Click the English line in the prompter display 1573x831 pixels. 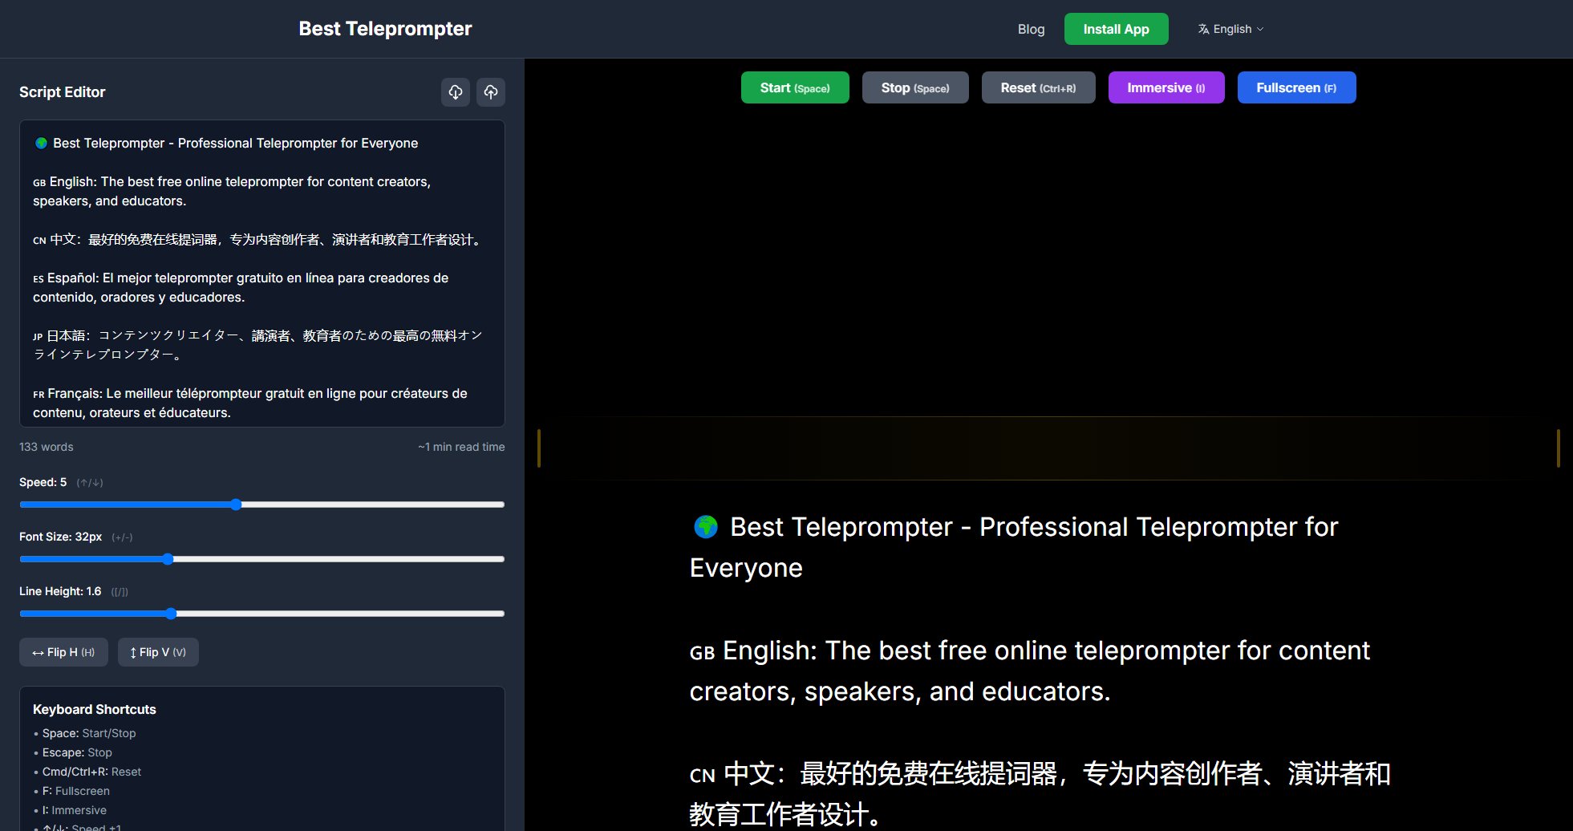[1030, 671]
